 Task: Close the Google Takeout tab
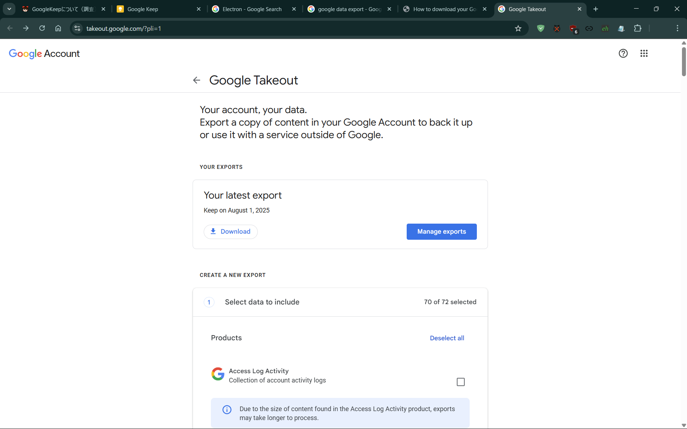coord(580,9)
